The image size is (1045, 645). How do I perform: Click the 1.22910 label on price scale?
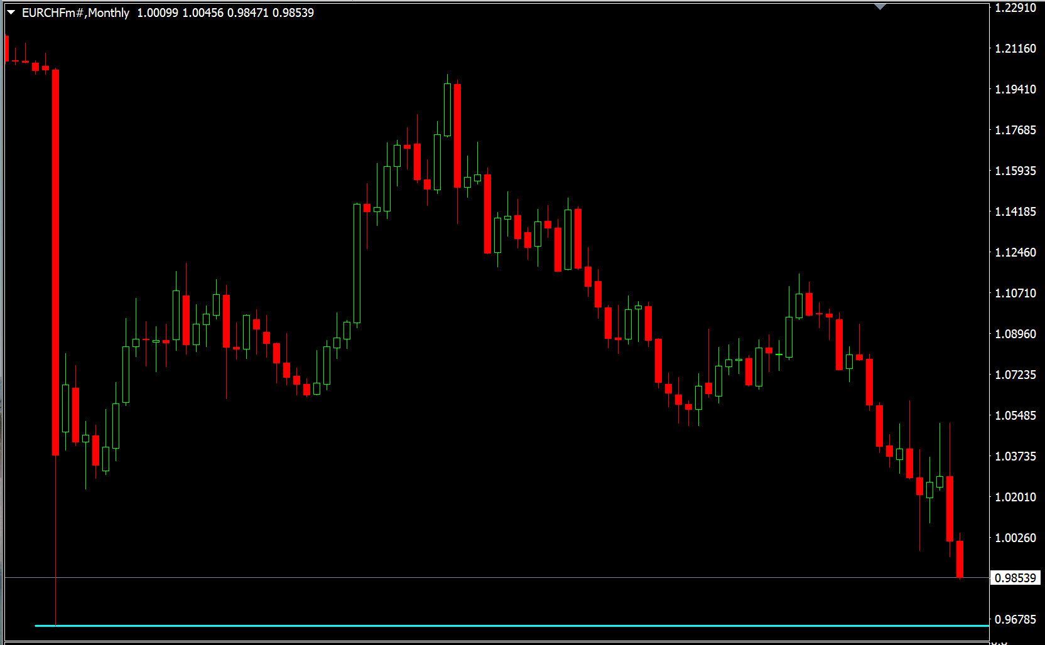1015,8
